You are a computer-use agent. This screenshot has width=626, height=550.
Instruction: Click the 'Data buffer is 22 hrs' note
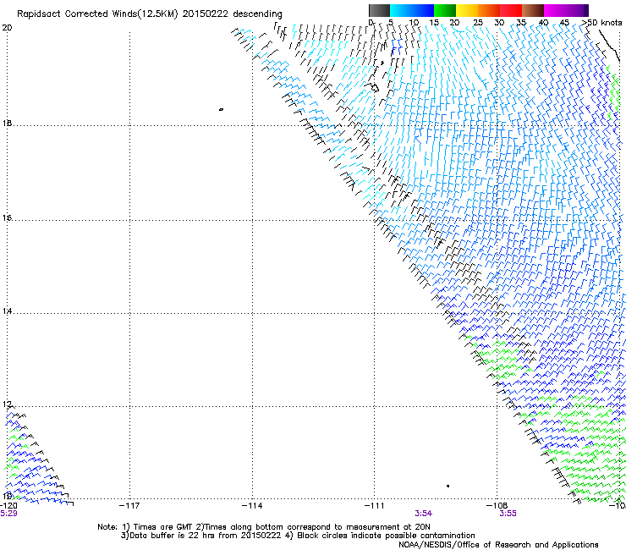298,536
